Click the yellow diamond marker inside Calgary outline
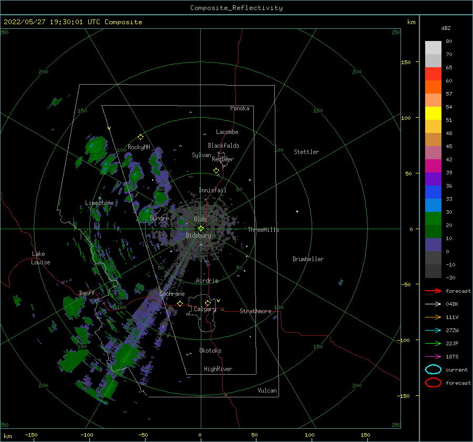Image resolution: width=473 pixels, height=442 pixels. pos(208,303)
